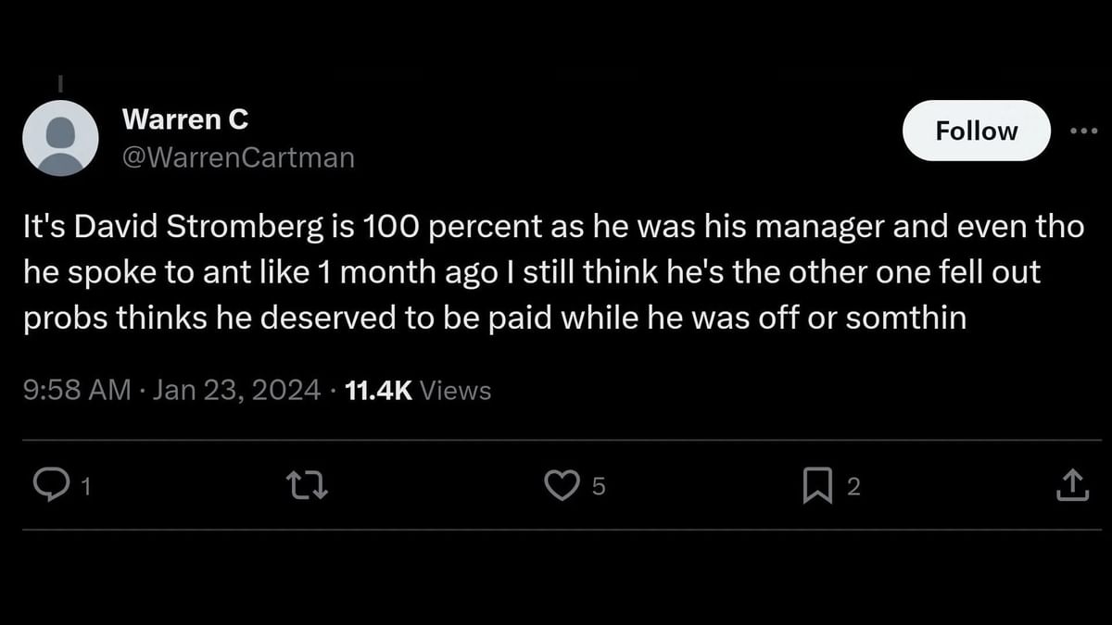Click the reply count number 1
This screenshot has width=1112, height=625.
coord(84,487)
